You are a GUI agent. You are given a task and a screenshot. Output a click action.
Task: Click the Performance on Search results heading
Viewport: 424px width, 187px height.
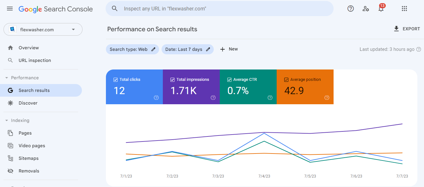coord(152,29)
